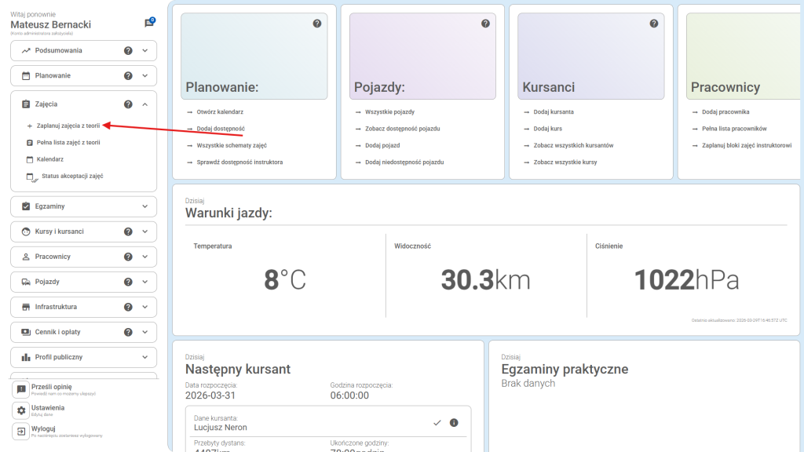Click the help icon on Planowanie card
This screenshot has width=804, height=452.
317,24
